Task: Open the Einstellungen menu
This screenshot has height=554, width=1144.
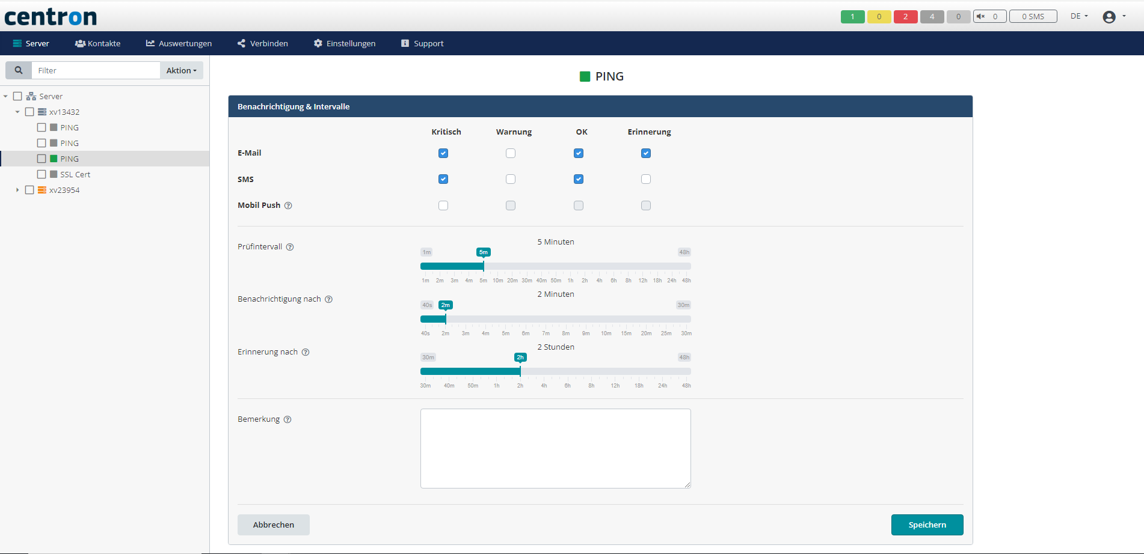Action: [344, 43]
